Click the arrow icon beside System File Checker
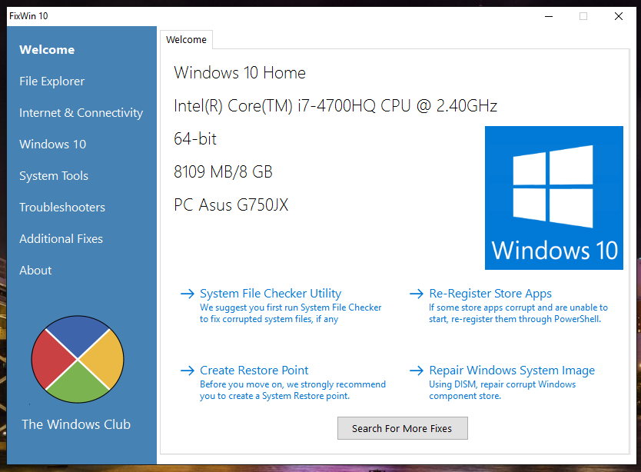Viewport: 641px width, 472px height. coord(187,294)
